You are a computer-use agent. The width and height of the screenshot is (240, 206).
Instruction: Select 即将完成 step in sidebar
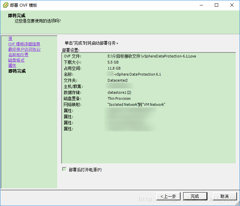[17, 71]
